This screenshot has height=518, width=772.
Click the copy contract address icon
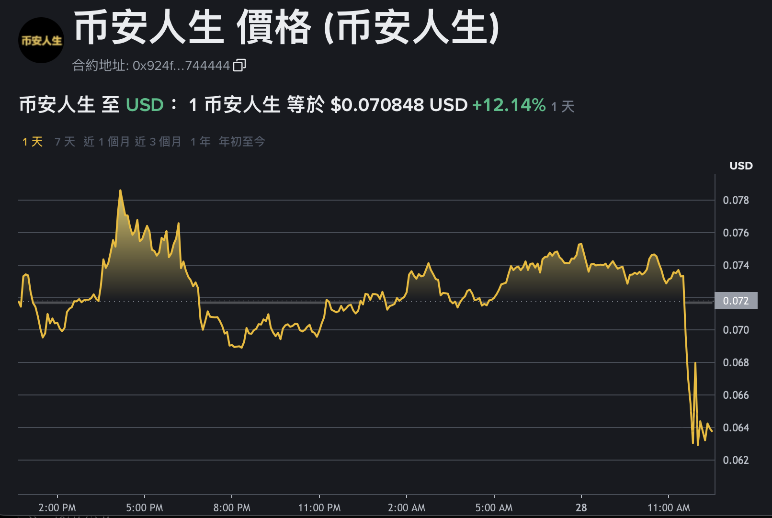tap(239, 65)
